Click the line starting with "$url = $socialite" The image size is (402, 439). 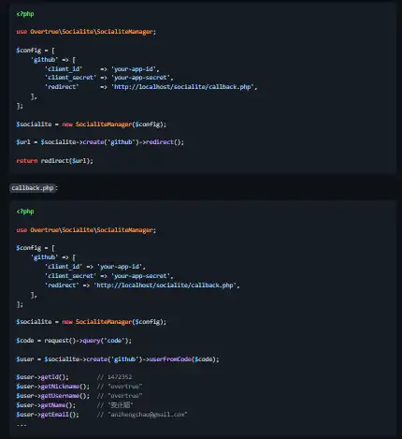coord(100,142)
